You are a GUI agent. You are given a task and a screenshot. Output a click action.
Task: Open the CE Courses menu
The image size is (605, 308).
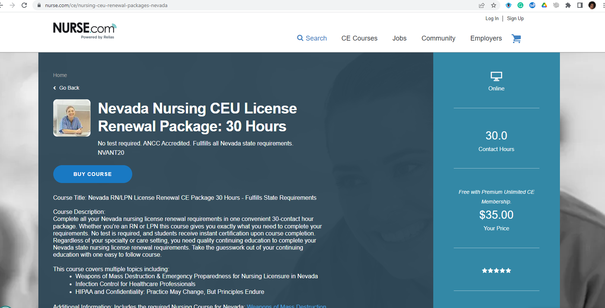(x=359, y=38)
